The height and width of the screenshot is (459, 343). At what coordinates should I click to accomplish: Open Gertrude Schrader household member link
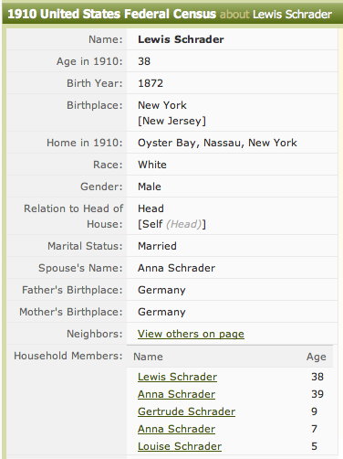[x=186, y=411]
